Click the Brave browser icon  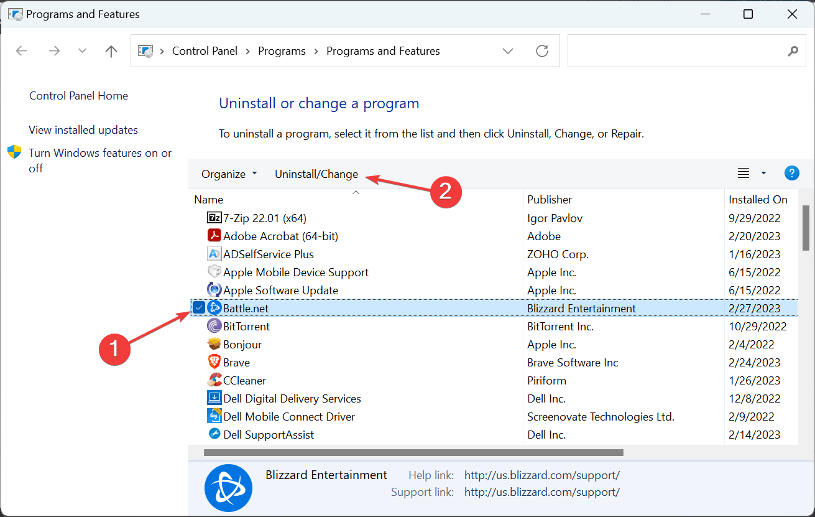(x=214, y=363)
